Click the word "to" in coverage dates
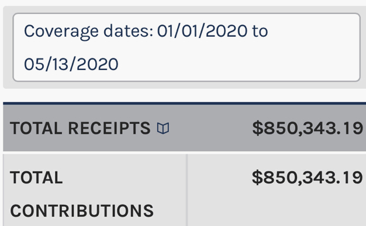 click(x=260, y=32)
